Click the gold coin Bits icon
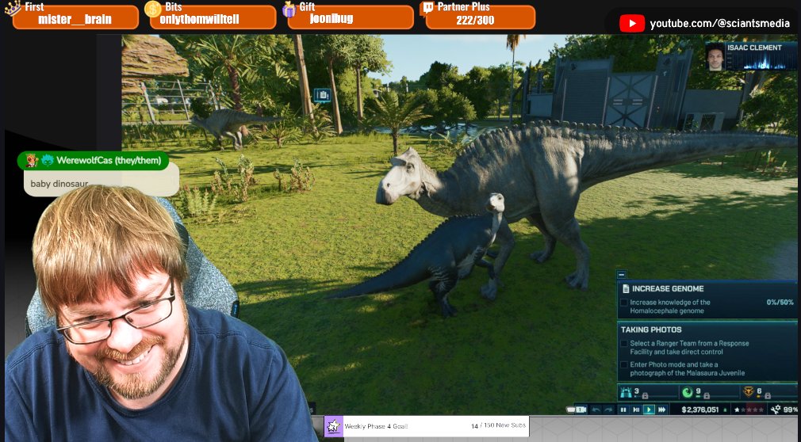Image resolution: width=801 pixels, height=442 pixels. (153, 9)
